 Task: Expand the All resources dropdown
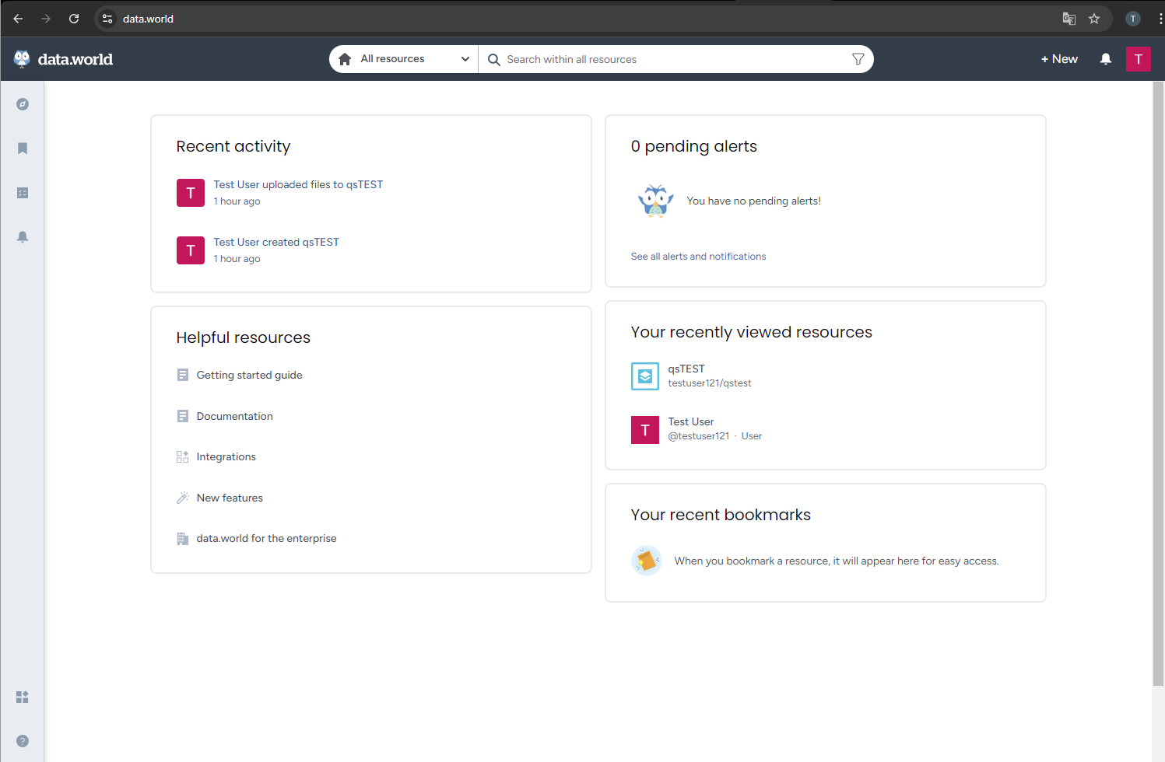pyautogui.click(x=404, y=59)
